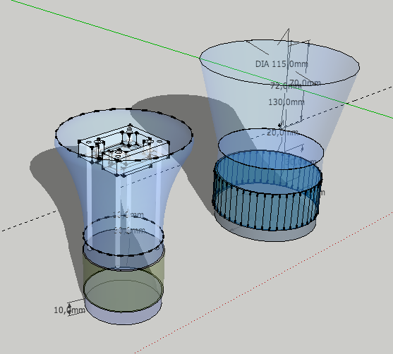The height and width of the screenshot is (354, 393).
Task: Select the 20,0mm dimension label
Action: tap(282, 133)
